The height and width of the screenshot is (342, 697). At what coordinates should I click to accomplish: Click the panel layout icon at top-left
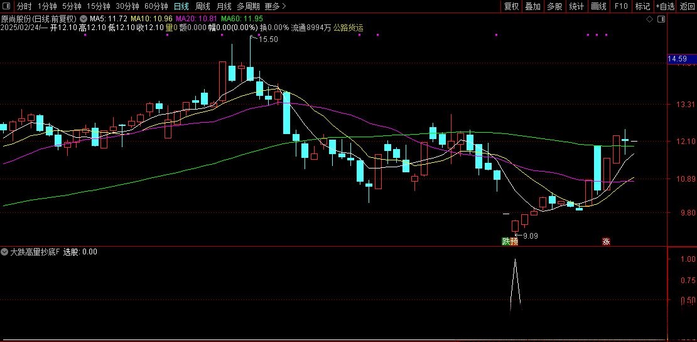click(x=7, y=6)
